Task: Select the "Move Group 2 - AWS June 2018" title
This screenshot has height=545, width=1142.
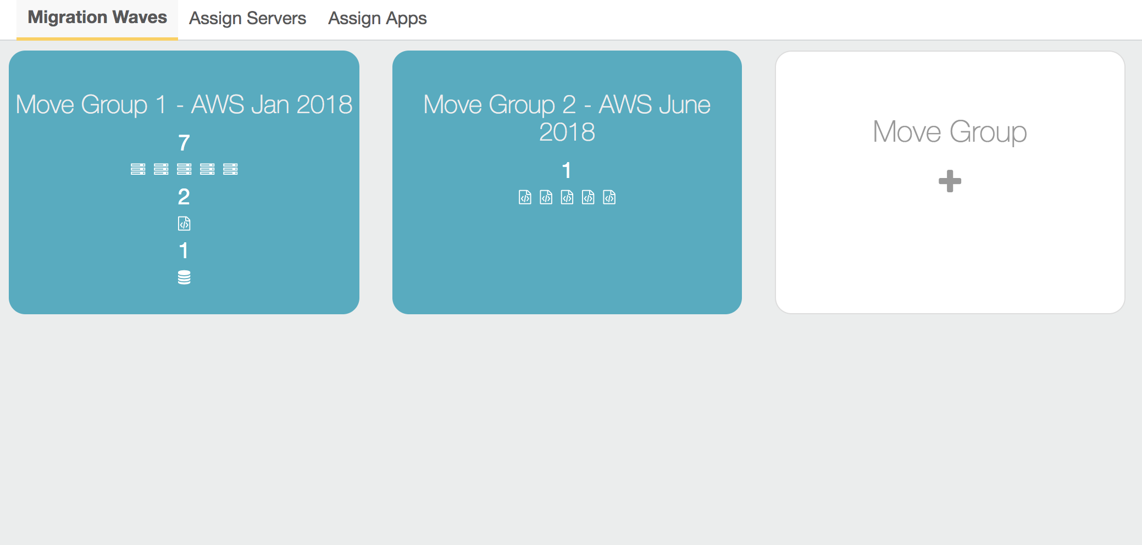Action: [567, 118]
